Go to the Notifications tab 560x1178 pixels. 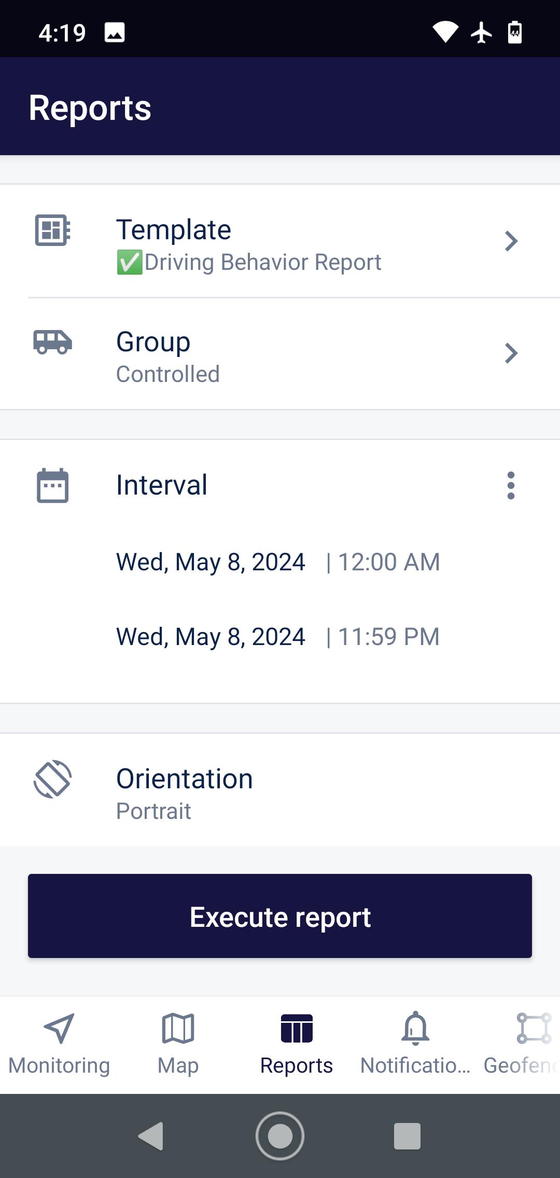[x=415, y=1044]
